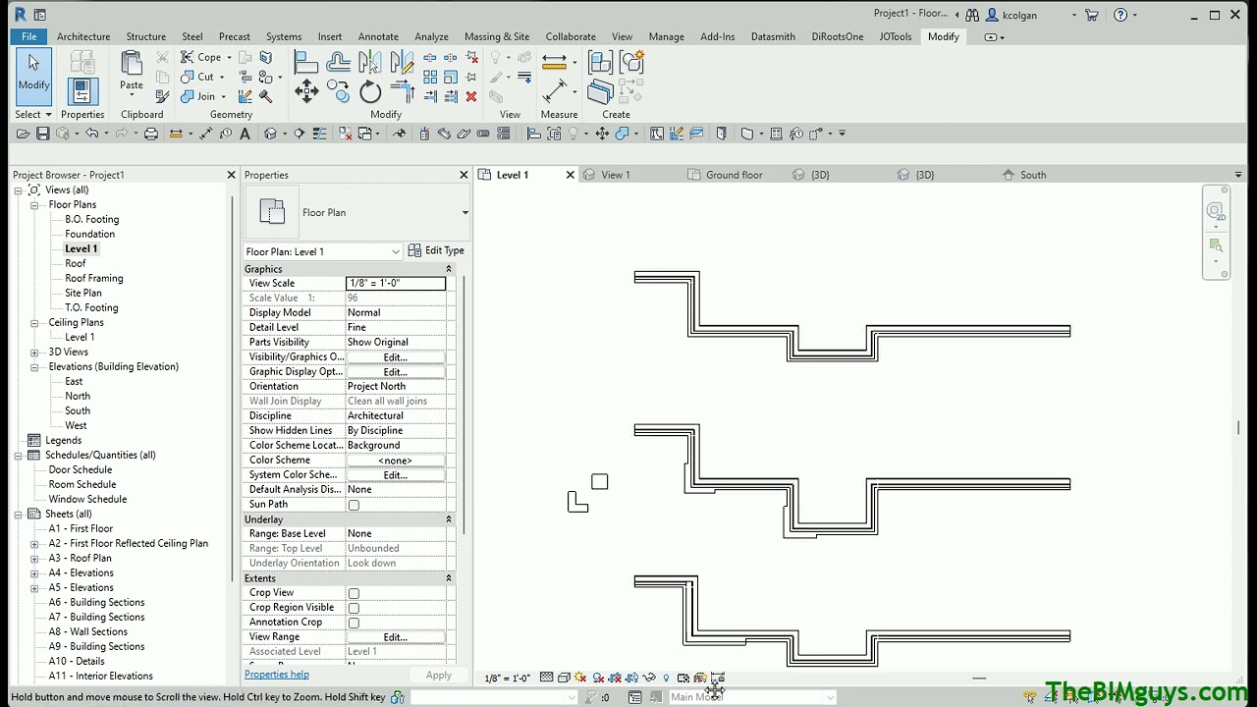
Task: Collapse the Extents properties section
Action: pos(449,578)
